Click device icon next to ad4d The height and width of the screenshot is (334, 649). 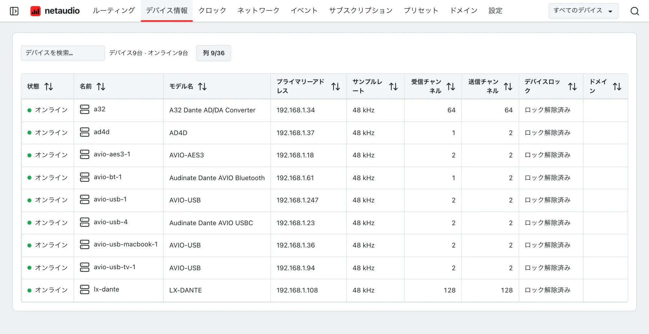pyautogui.click(x=85, y=132)
